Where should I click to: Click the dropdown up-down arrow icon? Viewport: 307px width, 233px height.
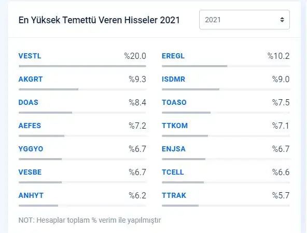coord(282,20)
